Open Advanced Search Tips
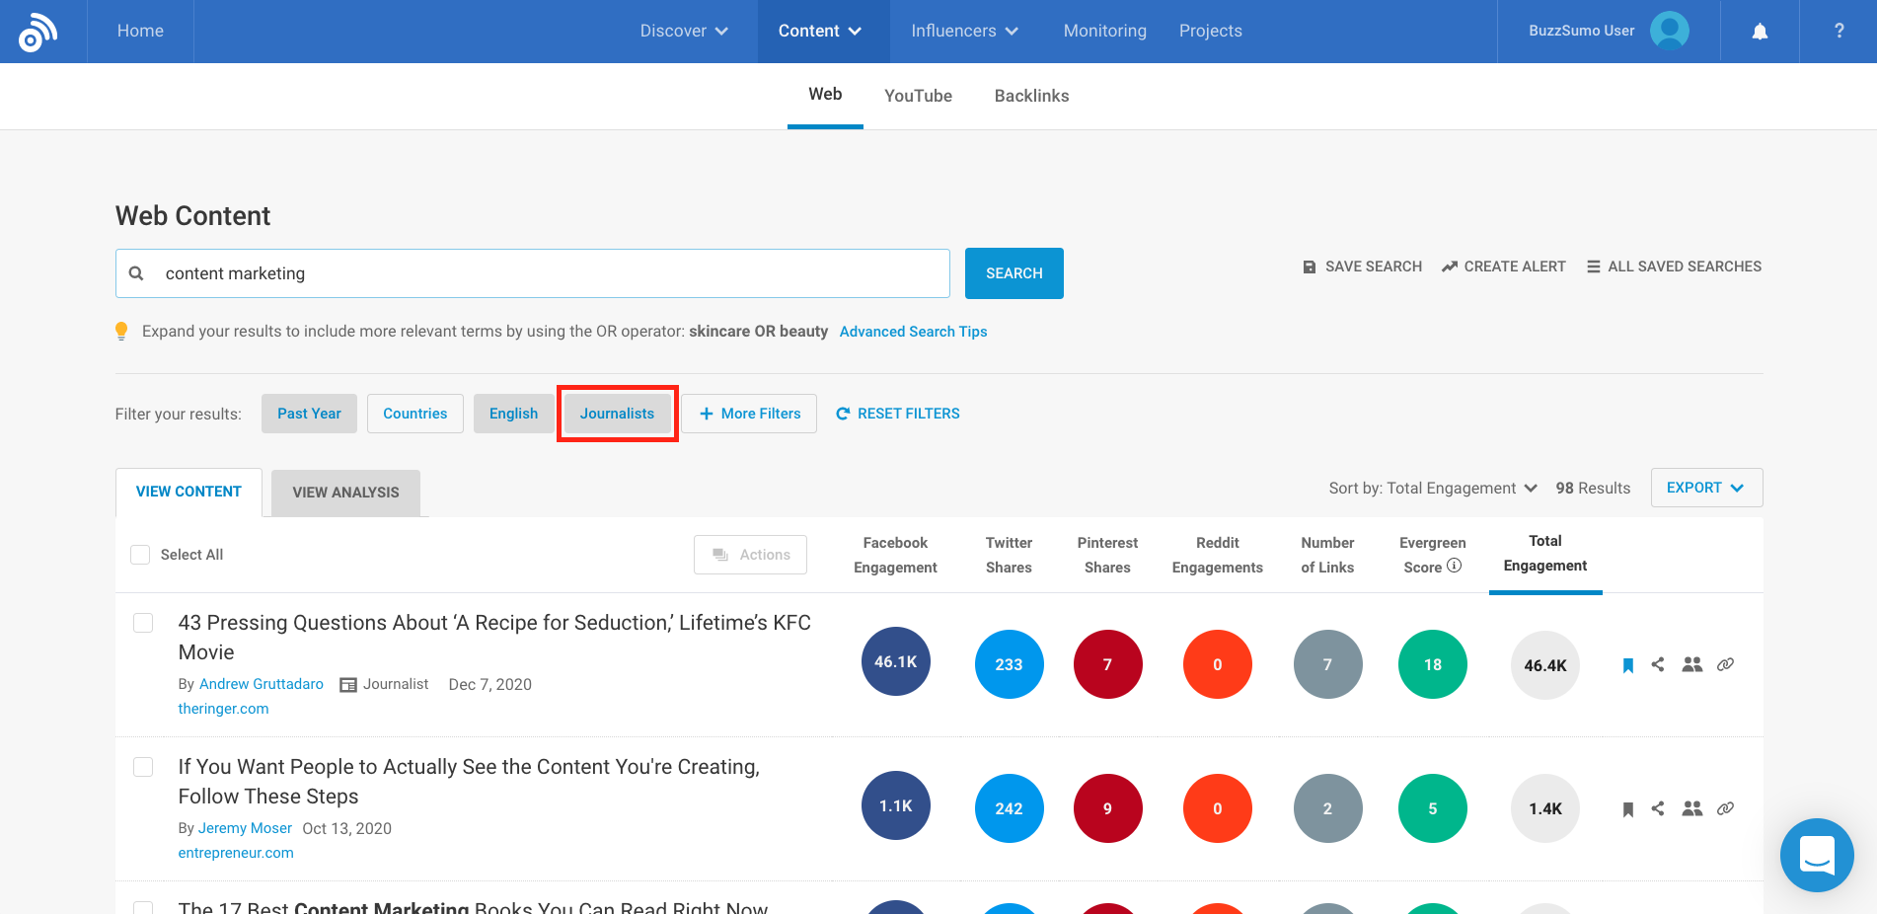This screenshot has width=1877, height=914. [912, 331]
